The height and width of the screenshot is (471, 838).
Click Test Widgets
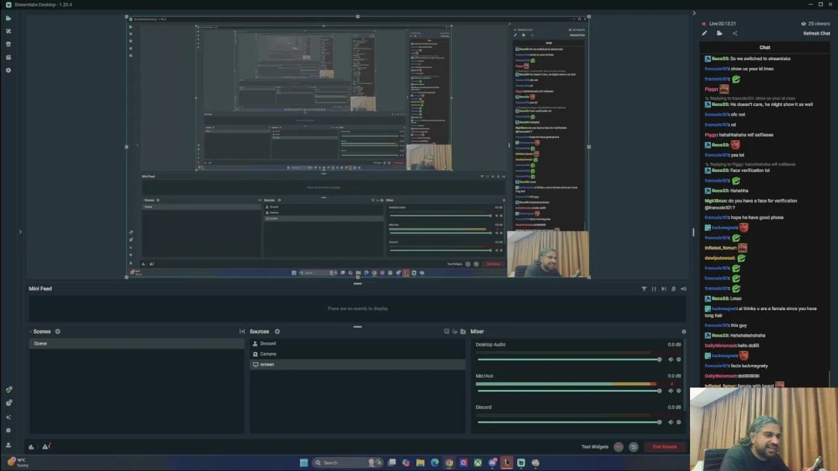click(594, 447)
